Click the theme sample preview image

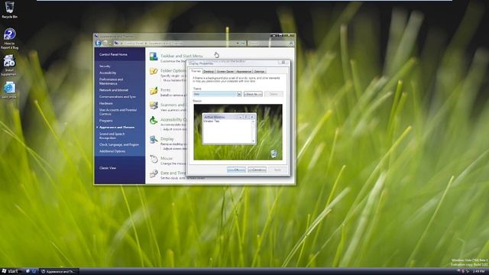point(238,132)
